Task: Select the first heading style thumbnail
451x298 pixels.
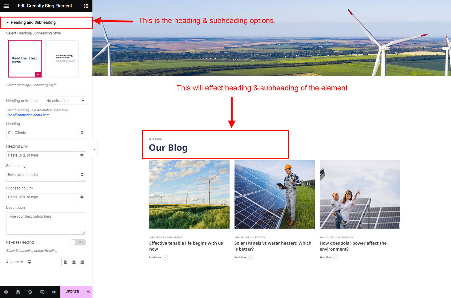Action: [x=25, y=58]
